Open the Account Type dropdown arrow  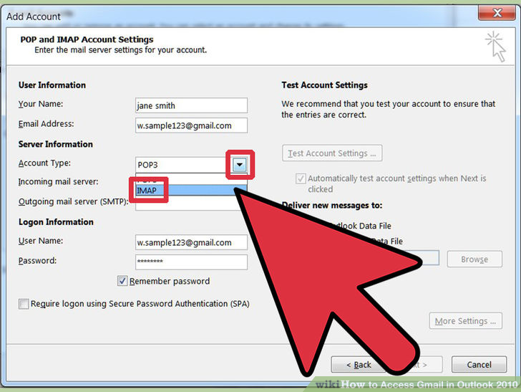point(240,165)
